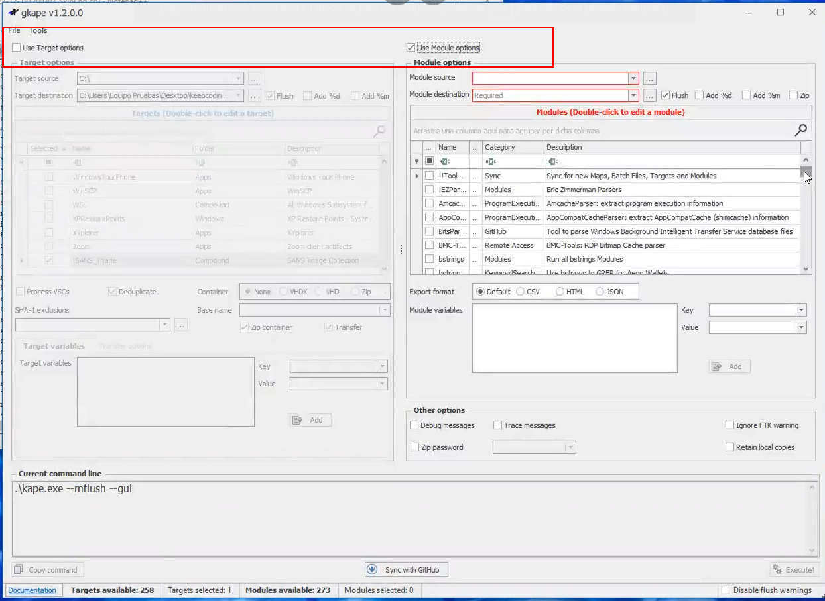Open the target search magnifier
Image resolution: width=825 pixels, height=601 pixels.
click(x=378, y=131)
